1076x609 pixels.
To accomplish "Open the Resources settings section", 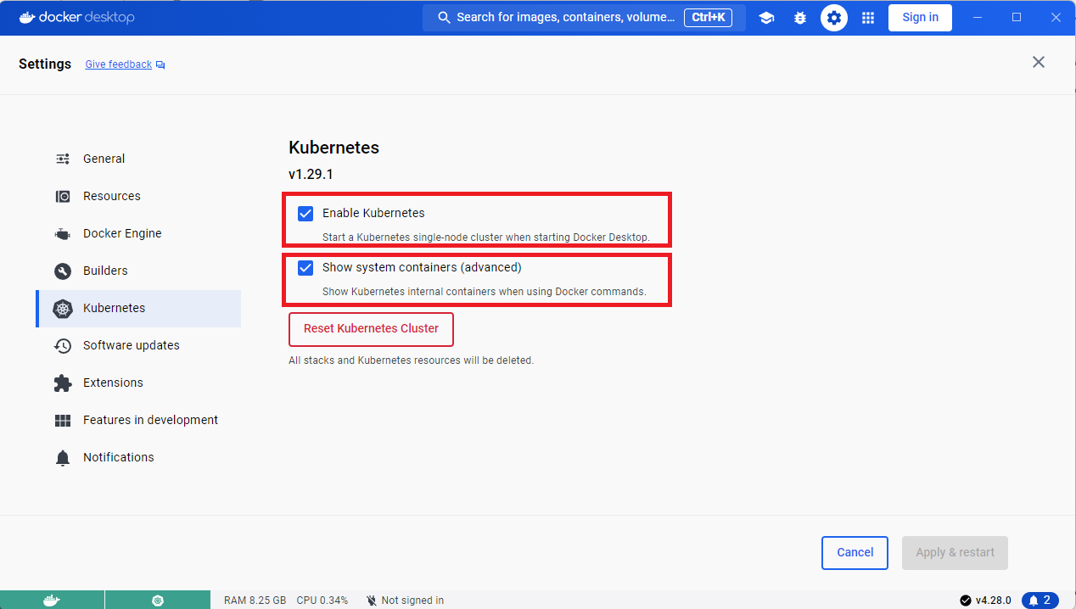I will click(110, 196).
